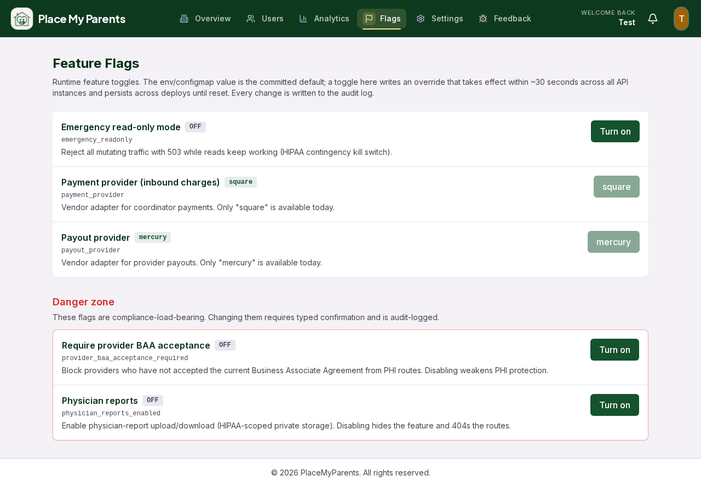Click the compliance-load-bearing flags notice

(x=246, y=317)
